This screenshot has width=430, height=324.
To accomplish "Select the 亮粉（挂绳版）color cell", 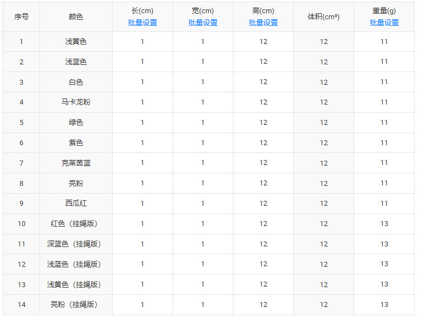I will click(76, 305).
